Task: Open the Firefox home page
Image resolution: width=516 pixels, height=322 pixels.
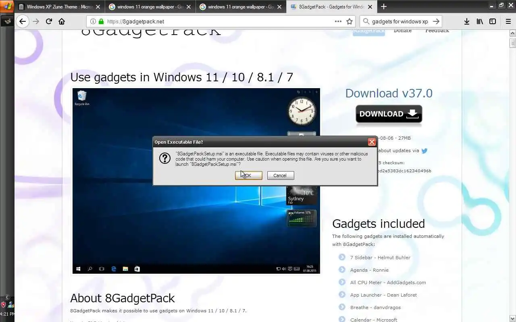Action: (62, 21)
